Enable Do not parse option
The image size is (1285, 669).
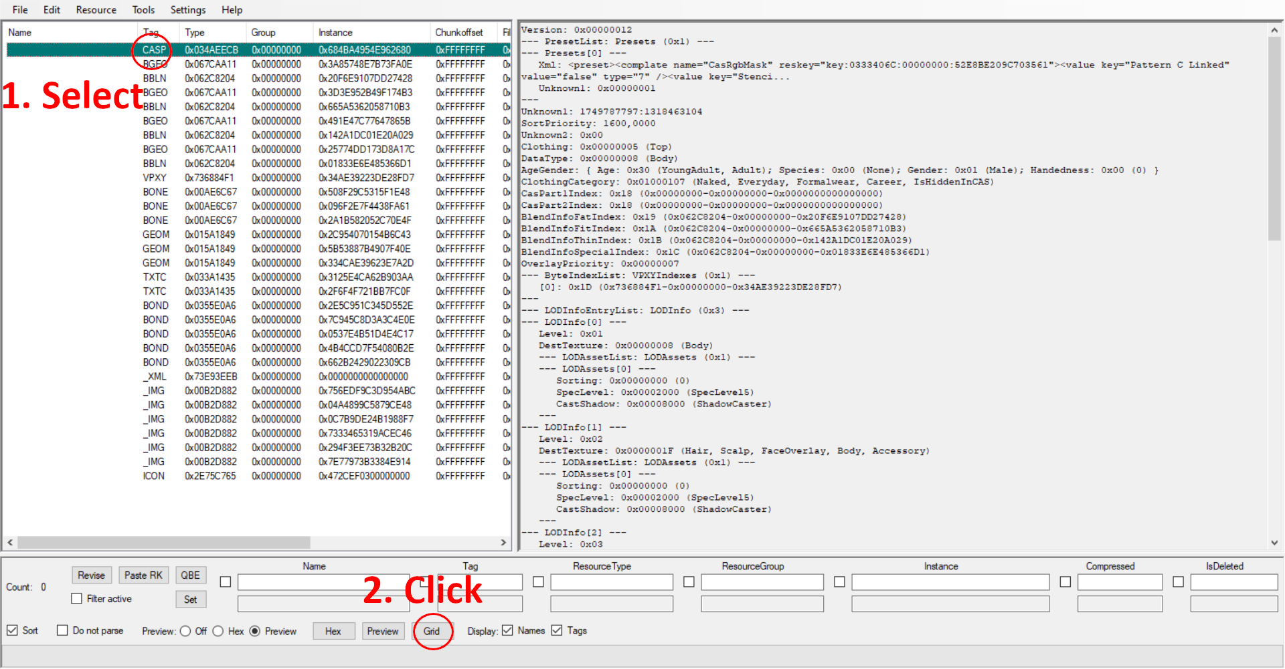click(x=63, y=630)
